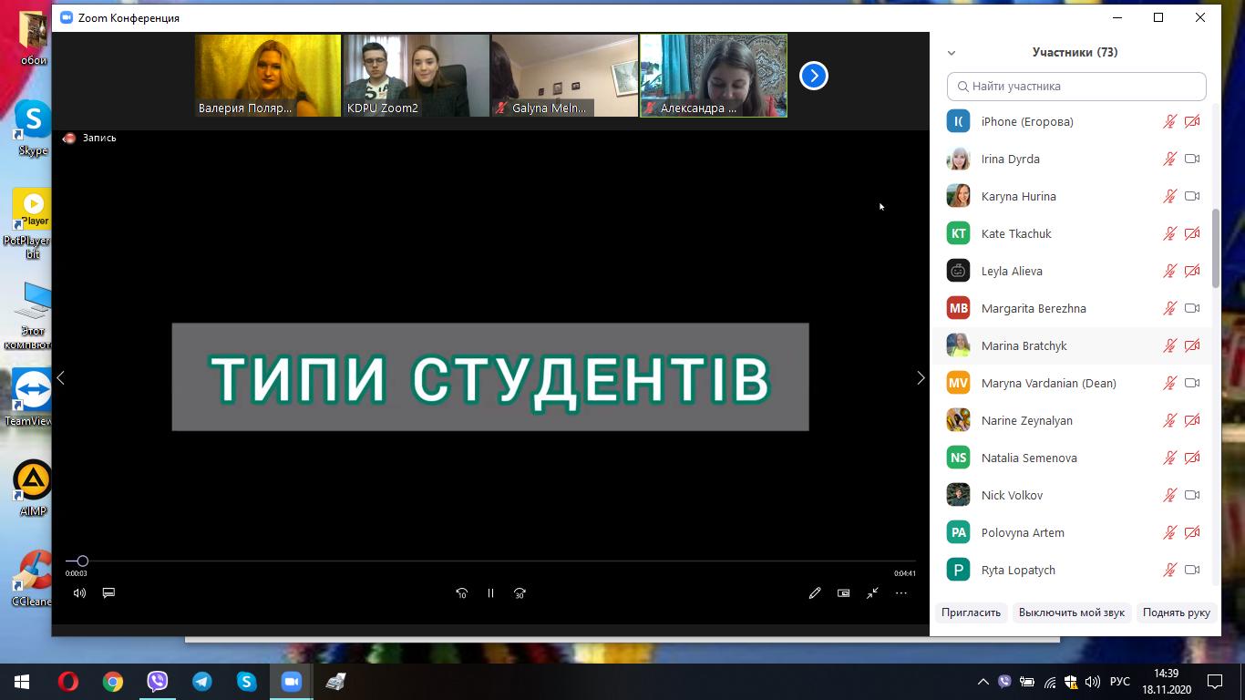
Task: Click the volume speaker icon in player
Action: (x=79, y=593)
